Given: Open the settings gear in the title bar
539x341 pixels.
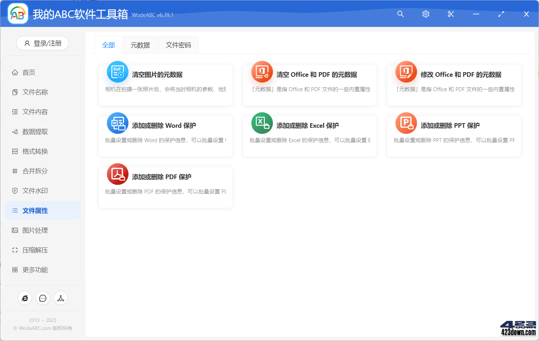Looking at the screenshot, I should click(425, 14).
